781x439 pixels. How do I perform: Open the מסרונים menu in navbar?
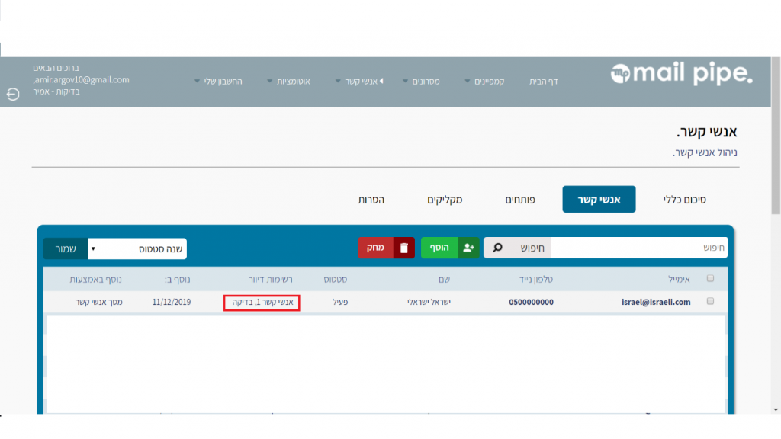point(421,81)
